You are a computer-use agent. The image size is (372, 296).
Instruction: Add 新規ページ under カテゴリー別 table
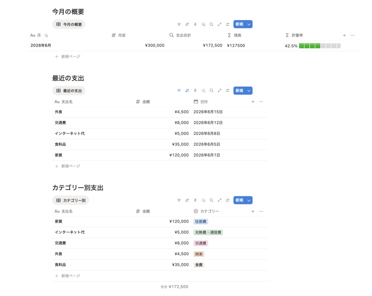coord(68,276)
